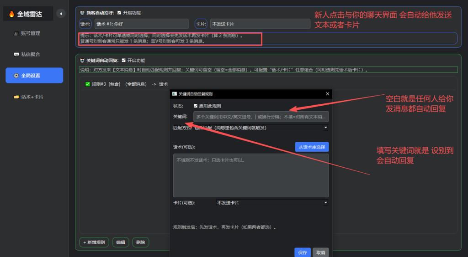Click the 私信聚合 chat bubble icon
This screenshot has height=257, width=468.
click(x=16, y=54)
